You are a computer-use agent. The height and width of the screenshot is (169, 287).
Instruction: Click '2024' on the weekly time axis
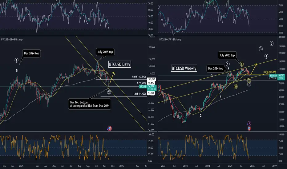[207, 166]
